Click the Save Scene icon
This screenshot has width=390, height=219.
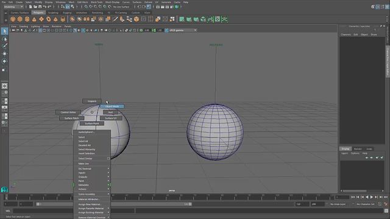40,7
